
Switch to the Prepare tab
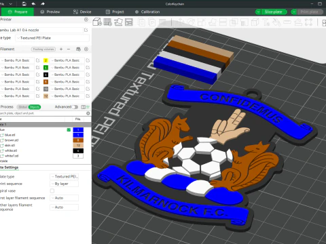18,12
